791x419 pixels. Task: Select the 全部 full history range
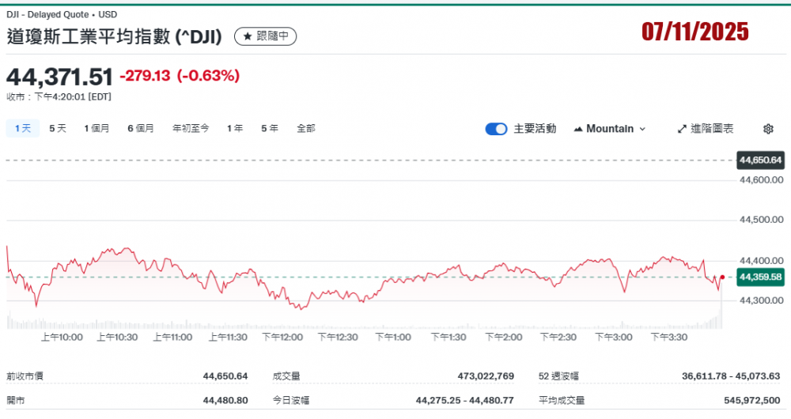click(x=306, y=128)
